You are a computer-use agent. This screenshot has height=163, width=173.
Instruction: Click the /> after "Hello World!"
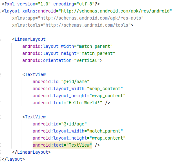[107, 103]
